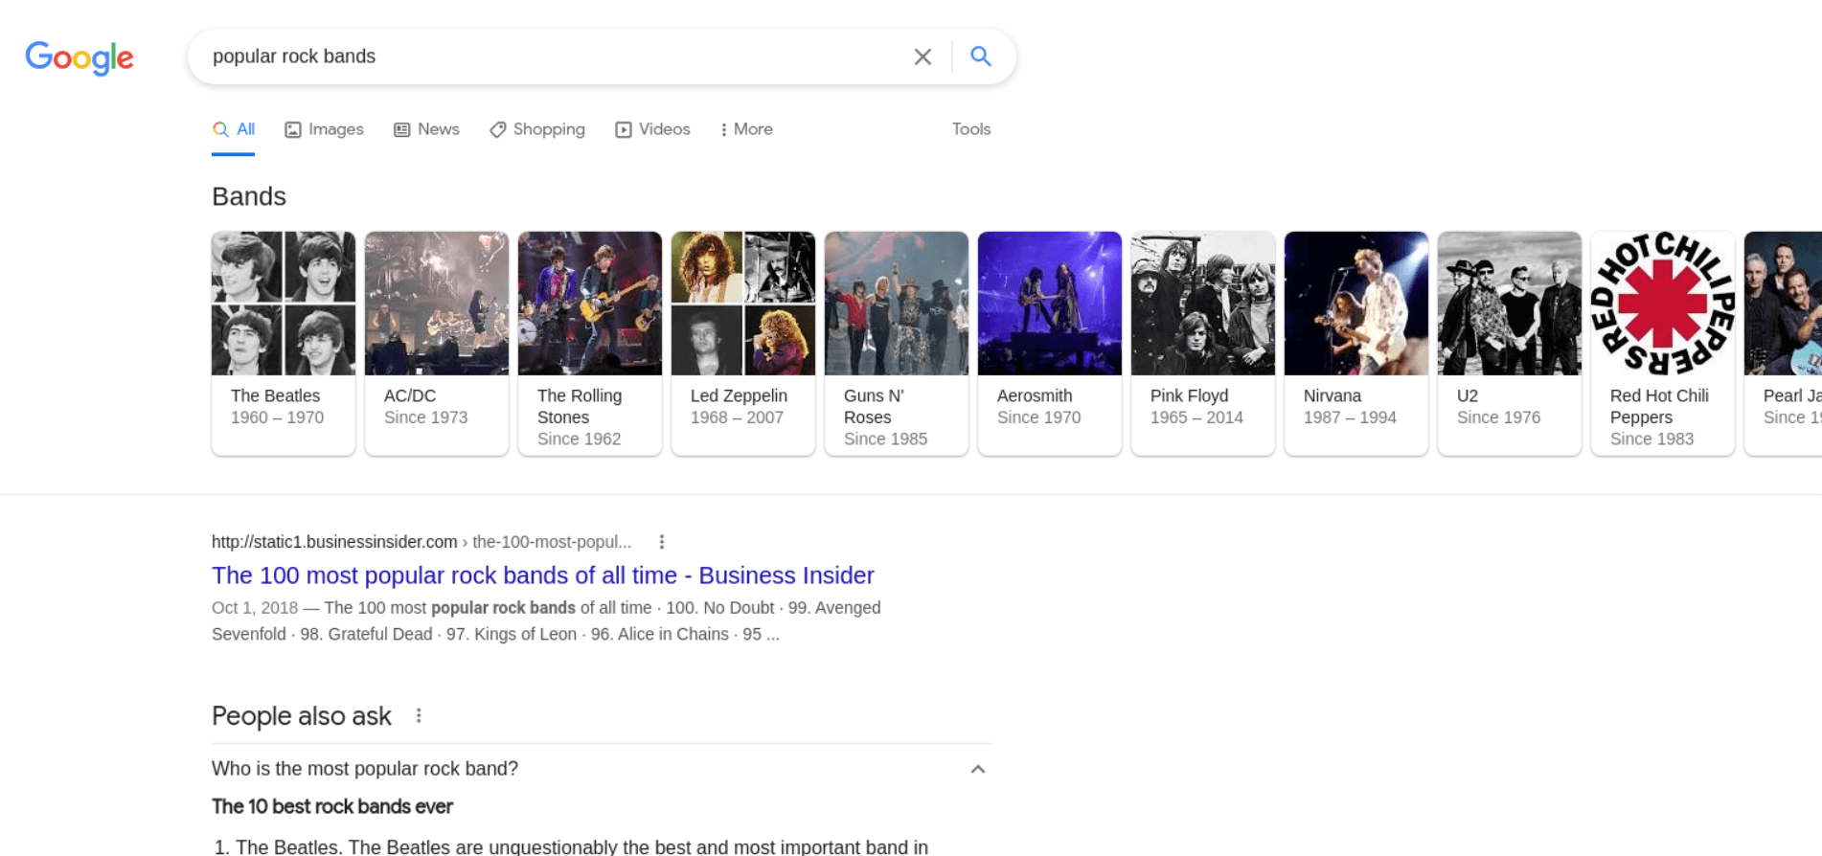The width and height of the screenshot is (1822, 856).
Task: Select 'Aerosmith' card label
Action: click(1035, 395)
